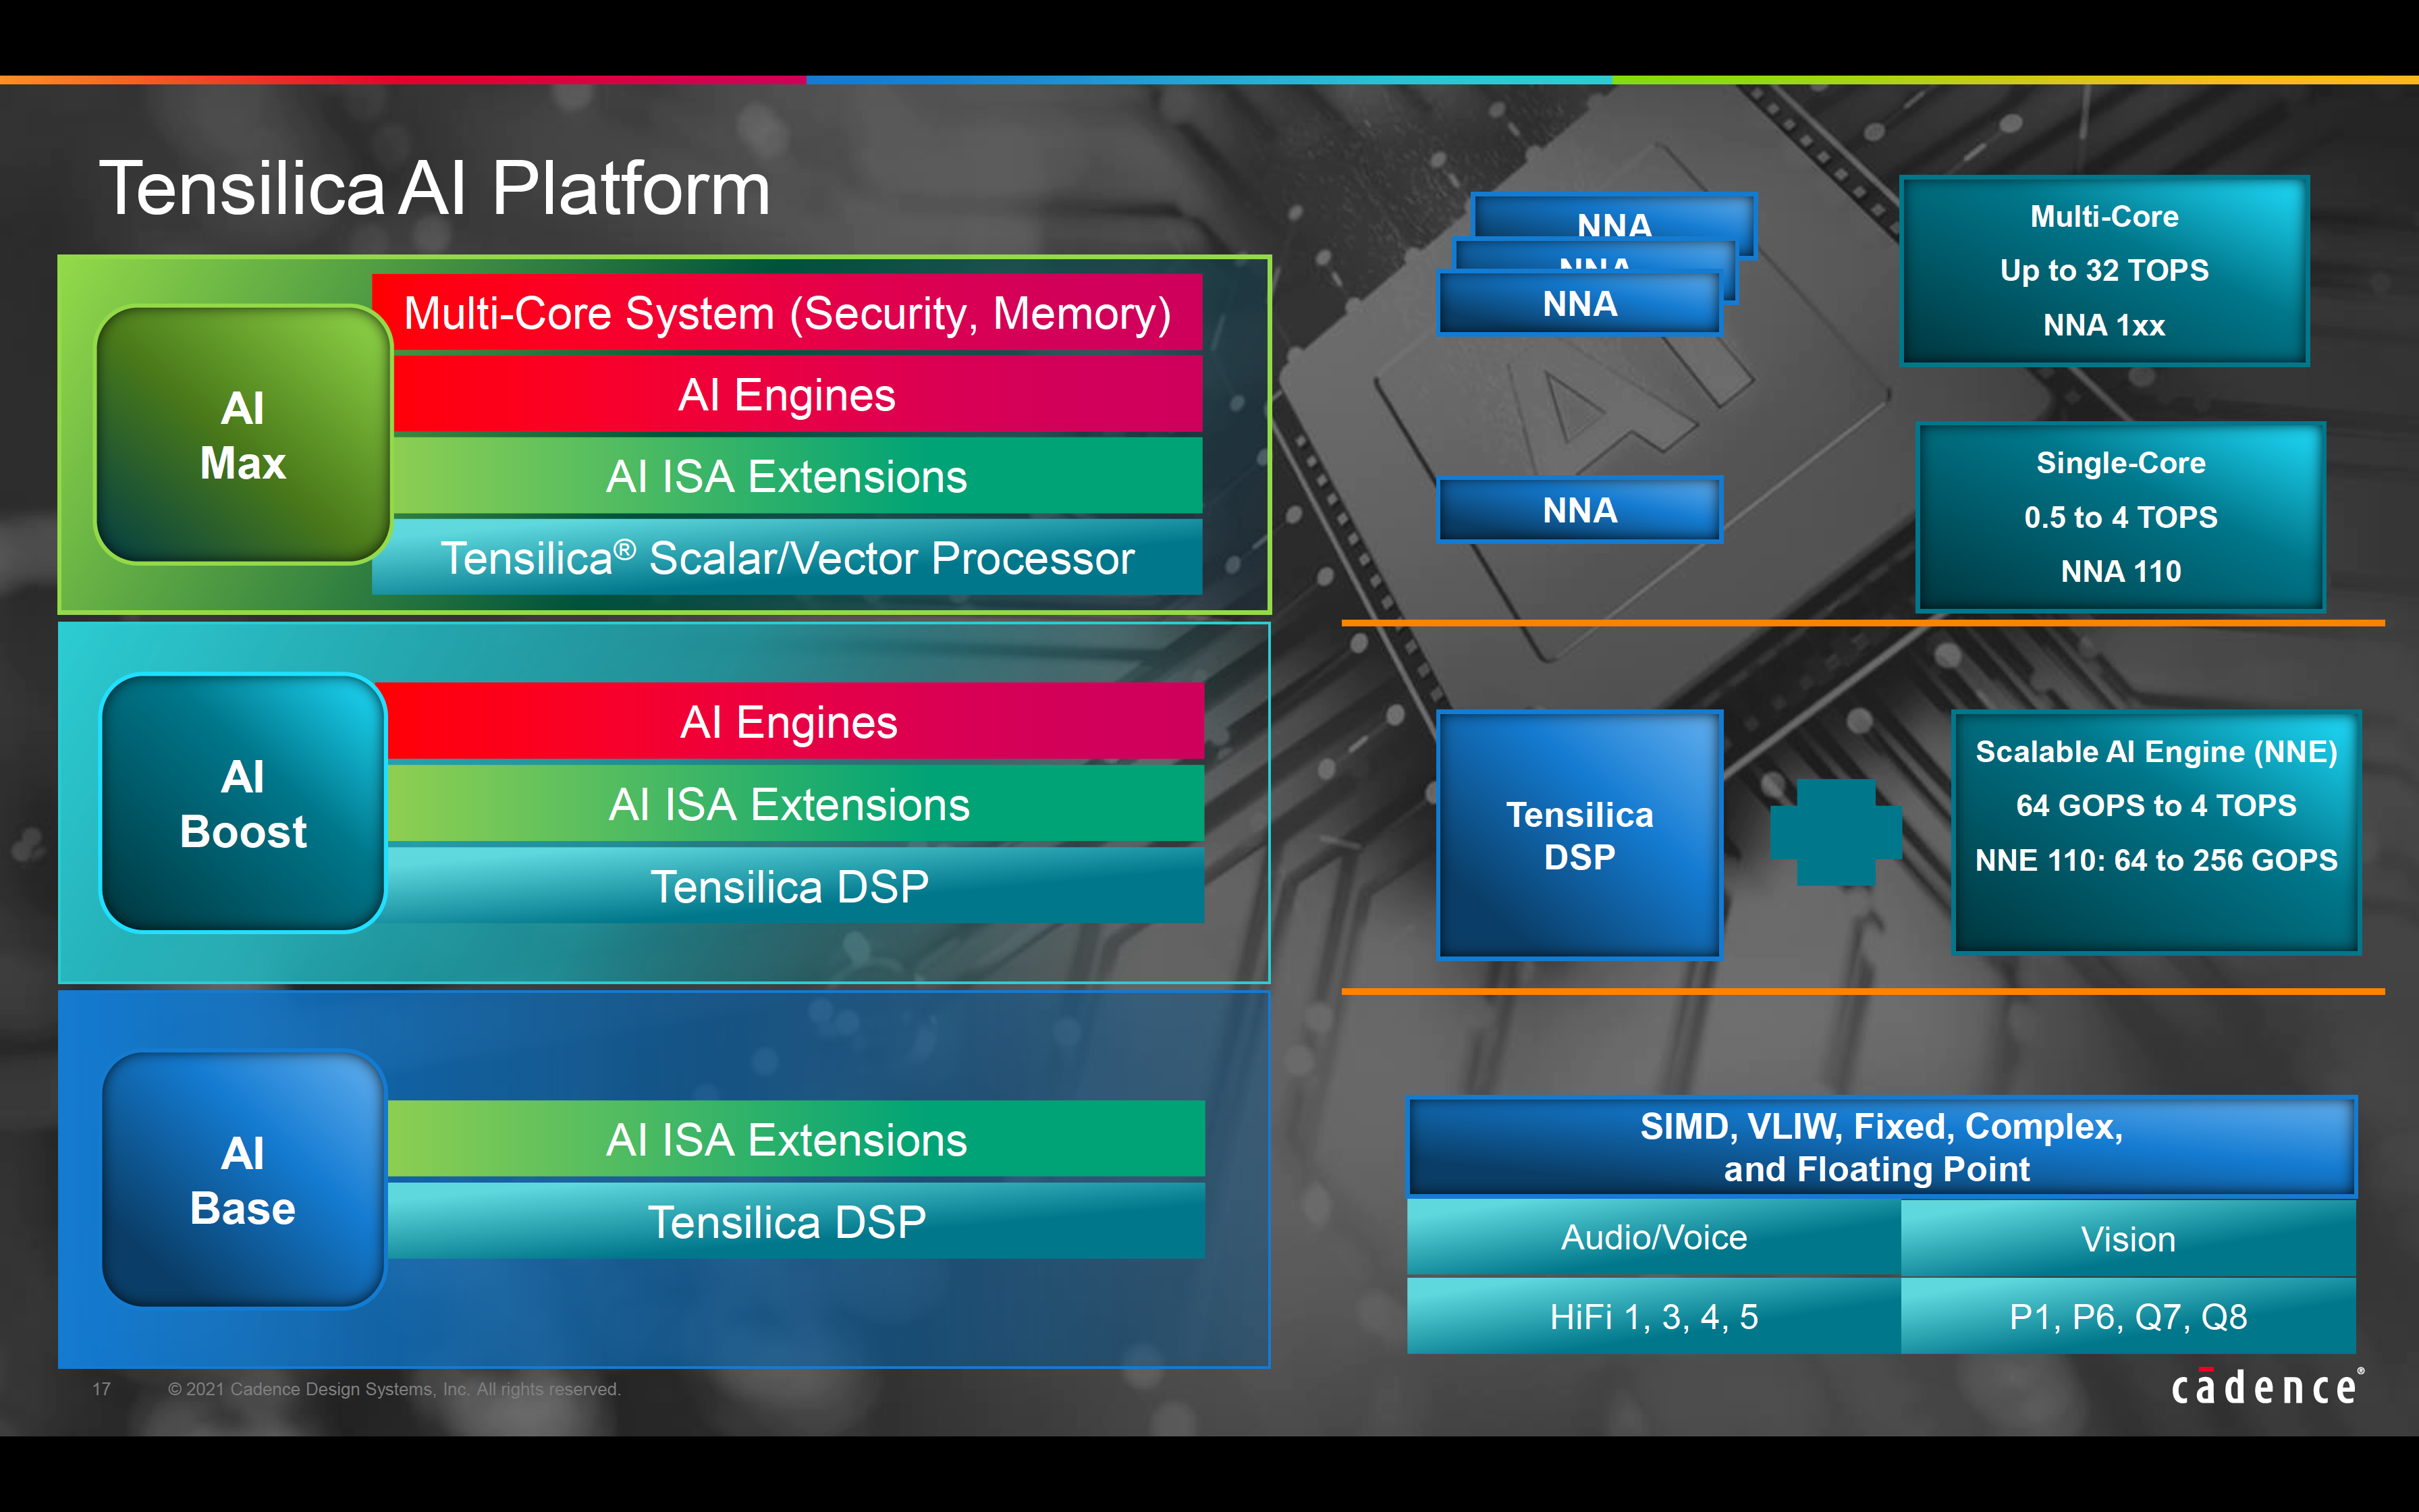Click the HiFi 1, 3, 4, 5 cell
This screenshot has width=2419, height=1512.
pos(1654,1316)
